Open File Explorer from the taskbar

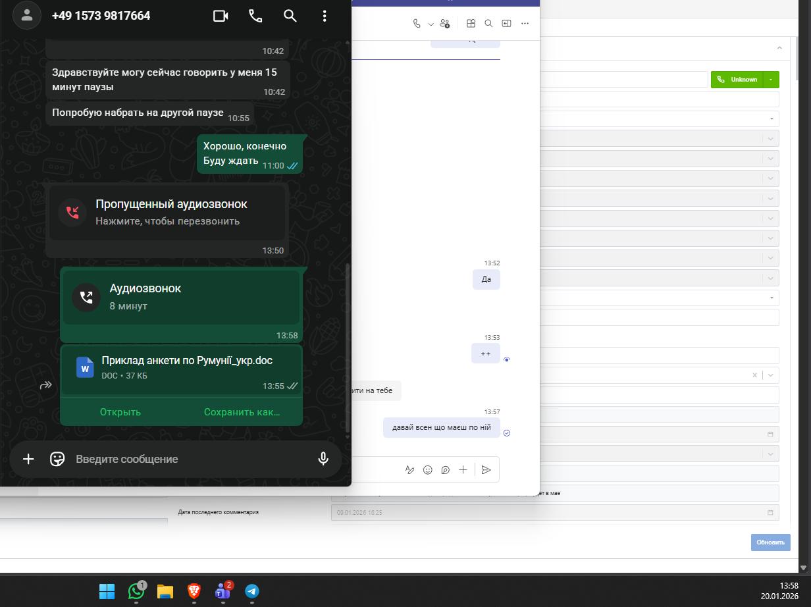[x=165, y=591]
